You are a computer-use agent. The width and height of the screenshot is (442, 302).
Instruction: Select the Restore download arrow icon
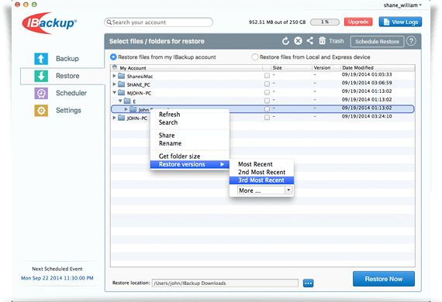(41, 76)
